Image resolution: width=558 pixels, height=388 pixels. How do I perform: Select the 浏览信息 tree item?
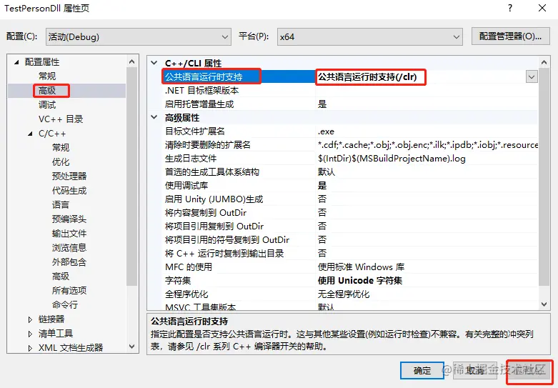pyautogui.click(x=69, y=247)
